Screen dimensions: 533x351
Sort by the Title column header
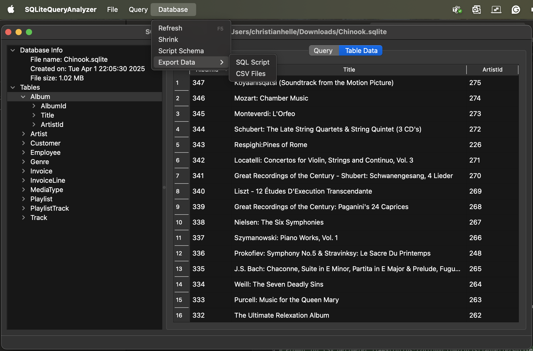(x=349, y=70)
